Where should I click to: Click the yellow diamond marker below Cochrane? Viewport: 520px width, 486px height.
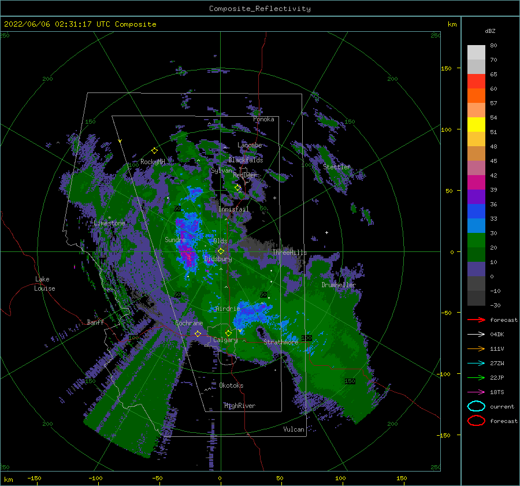coord(198,333)
